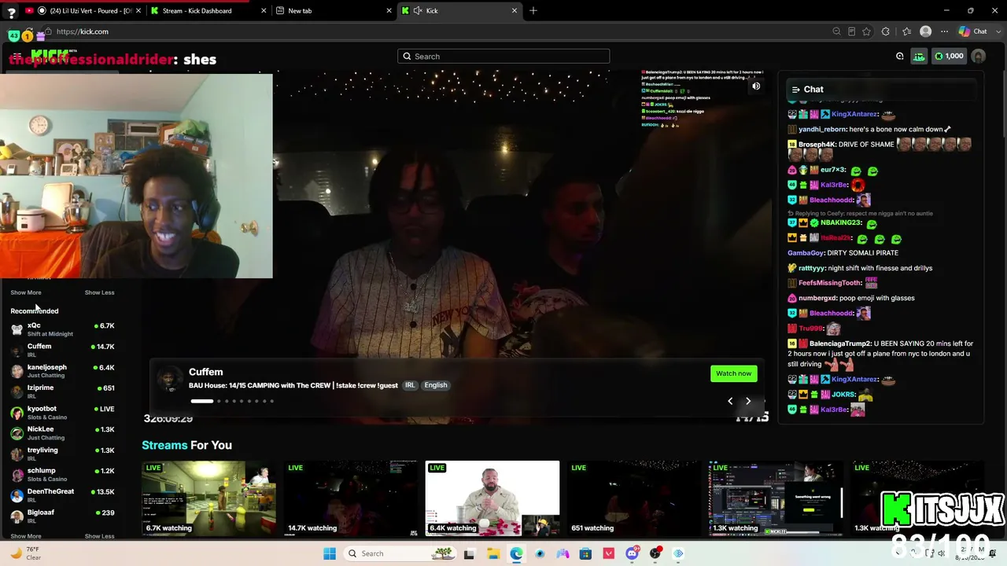Go to next featured stream arrow
The image size is (1007, 566).
coord(748,401)
